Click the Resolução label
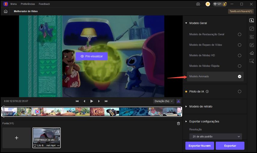The height and width of the screenshot is (153, 257). pyautogui.click(x=196, y=130)
